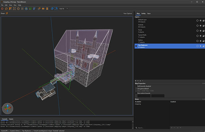Add a new layer with plus button
The image size is (205, 132).
point(136,81)
